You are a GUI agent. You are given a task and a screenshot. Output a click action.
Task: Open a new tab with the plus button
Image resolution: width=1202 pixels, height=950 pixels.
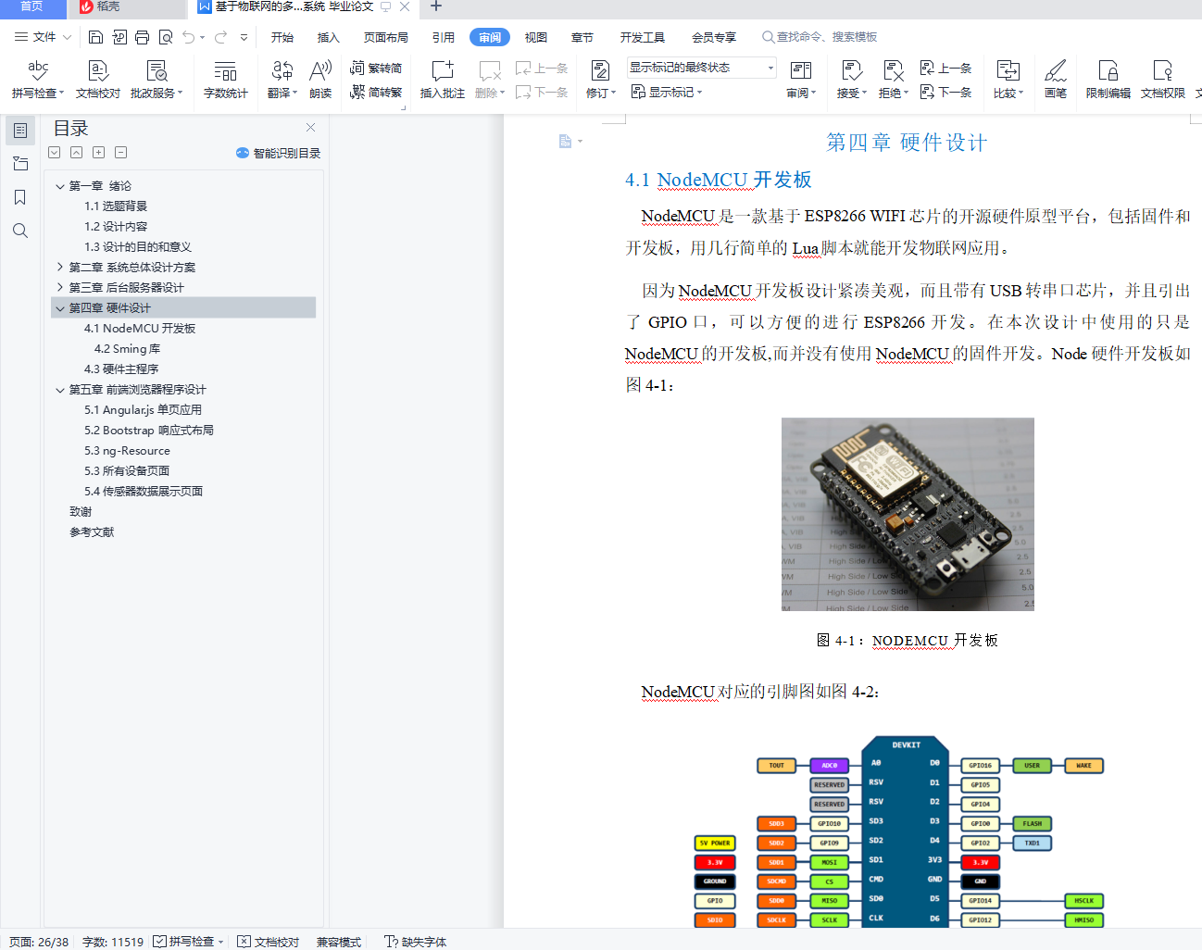coord(436,7)
